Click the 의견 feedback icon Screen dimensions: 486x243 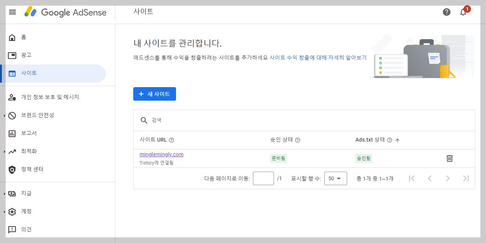click(x=12, y=229)
